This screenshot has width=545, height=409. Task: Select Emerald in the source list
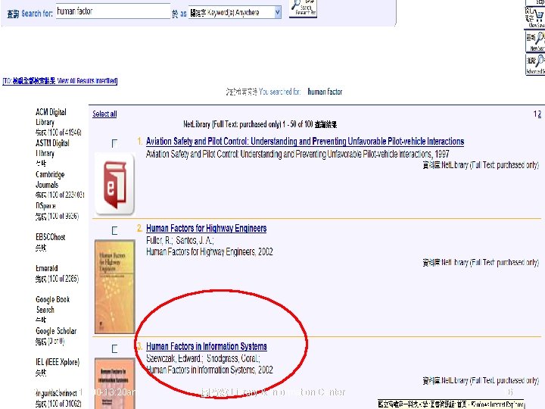coord(47,268)
